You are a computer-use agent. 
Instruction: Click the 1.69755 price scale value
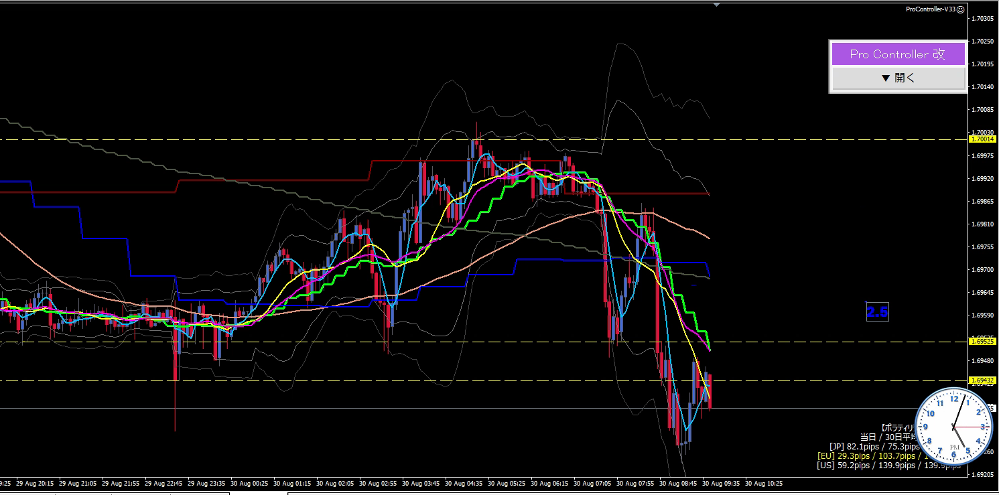tap(982, 247)
